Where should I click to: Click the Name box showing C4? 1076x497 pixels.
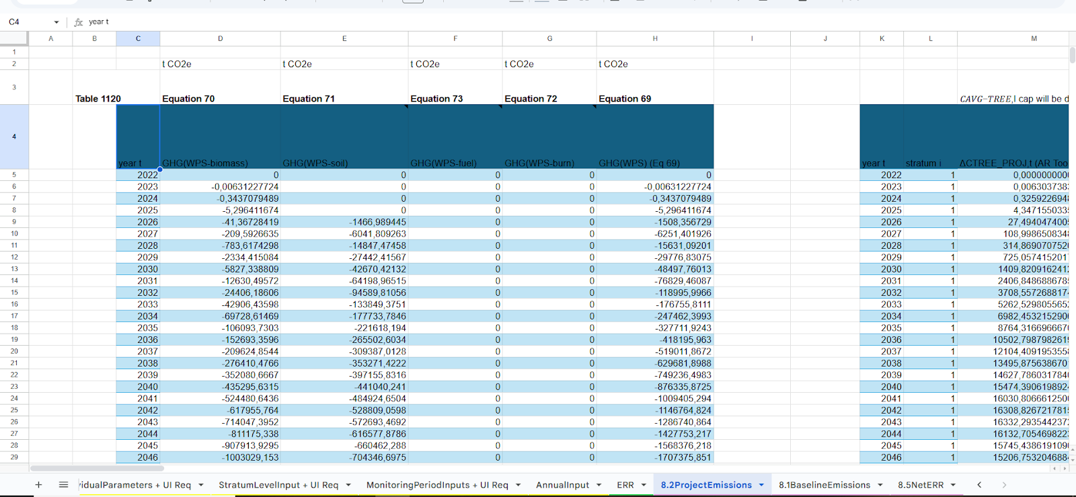pyautogui.click(x=27, y=22)
